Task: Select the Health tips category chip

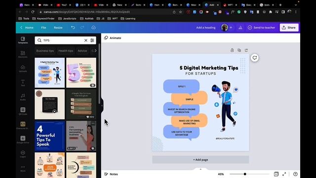Action: tap(66, 50)
